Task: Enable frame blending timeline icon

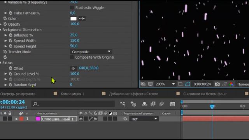Action: 153,104
